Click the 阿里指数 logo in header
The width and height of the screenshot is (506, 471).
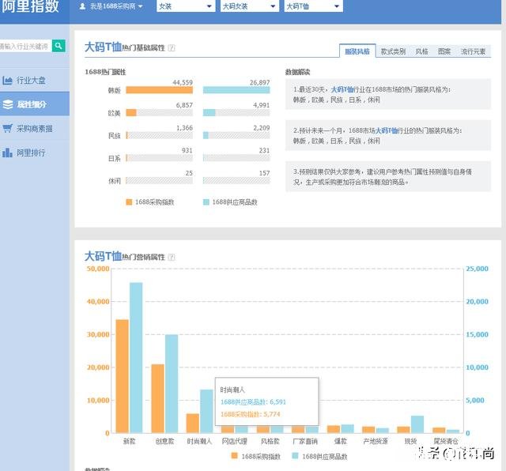pos(30,7)
